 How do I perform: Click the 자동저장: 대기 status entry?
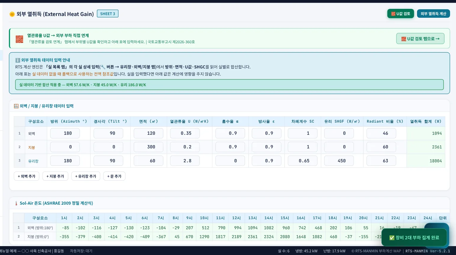(81, 251)
